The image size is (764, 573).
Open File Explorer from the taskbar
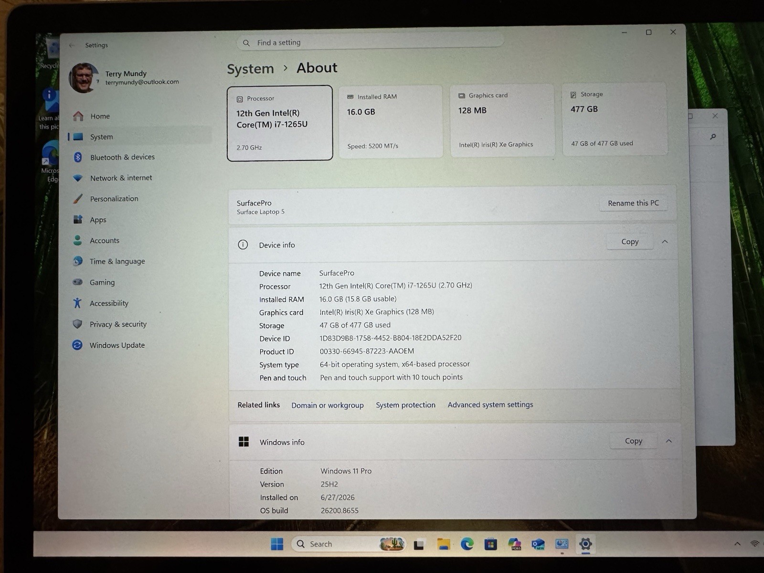tap(444, 544)
